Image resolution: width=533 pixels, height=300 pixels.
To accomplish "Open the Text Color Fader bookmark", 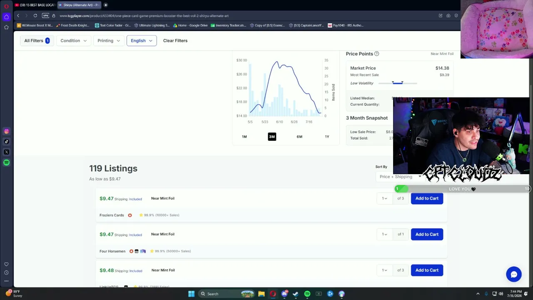I will tap(113, 25).
